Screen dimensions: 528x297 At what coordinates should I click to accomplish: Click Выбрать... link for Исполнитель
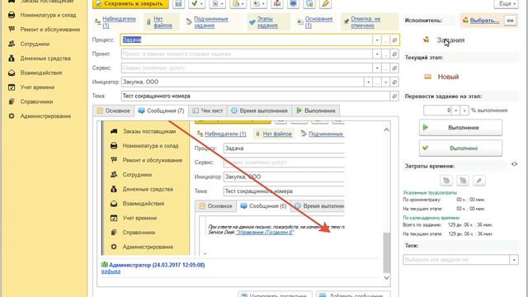pos(484,21)
